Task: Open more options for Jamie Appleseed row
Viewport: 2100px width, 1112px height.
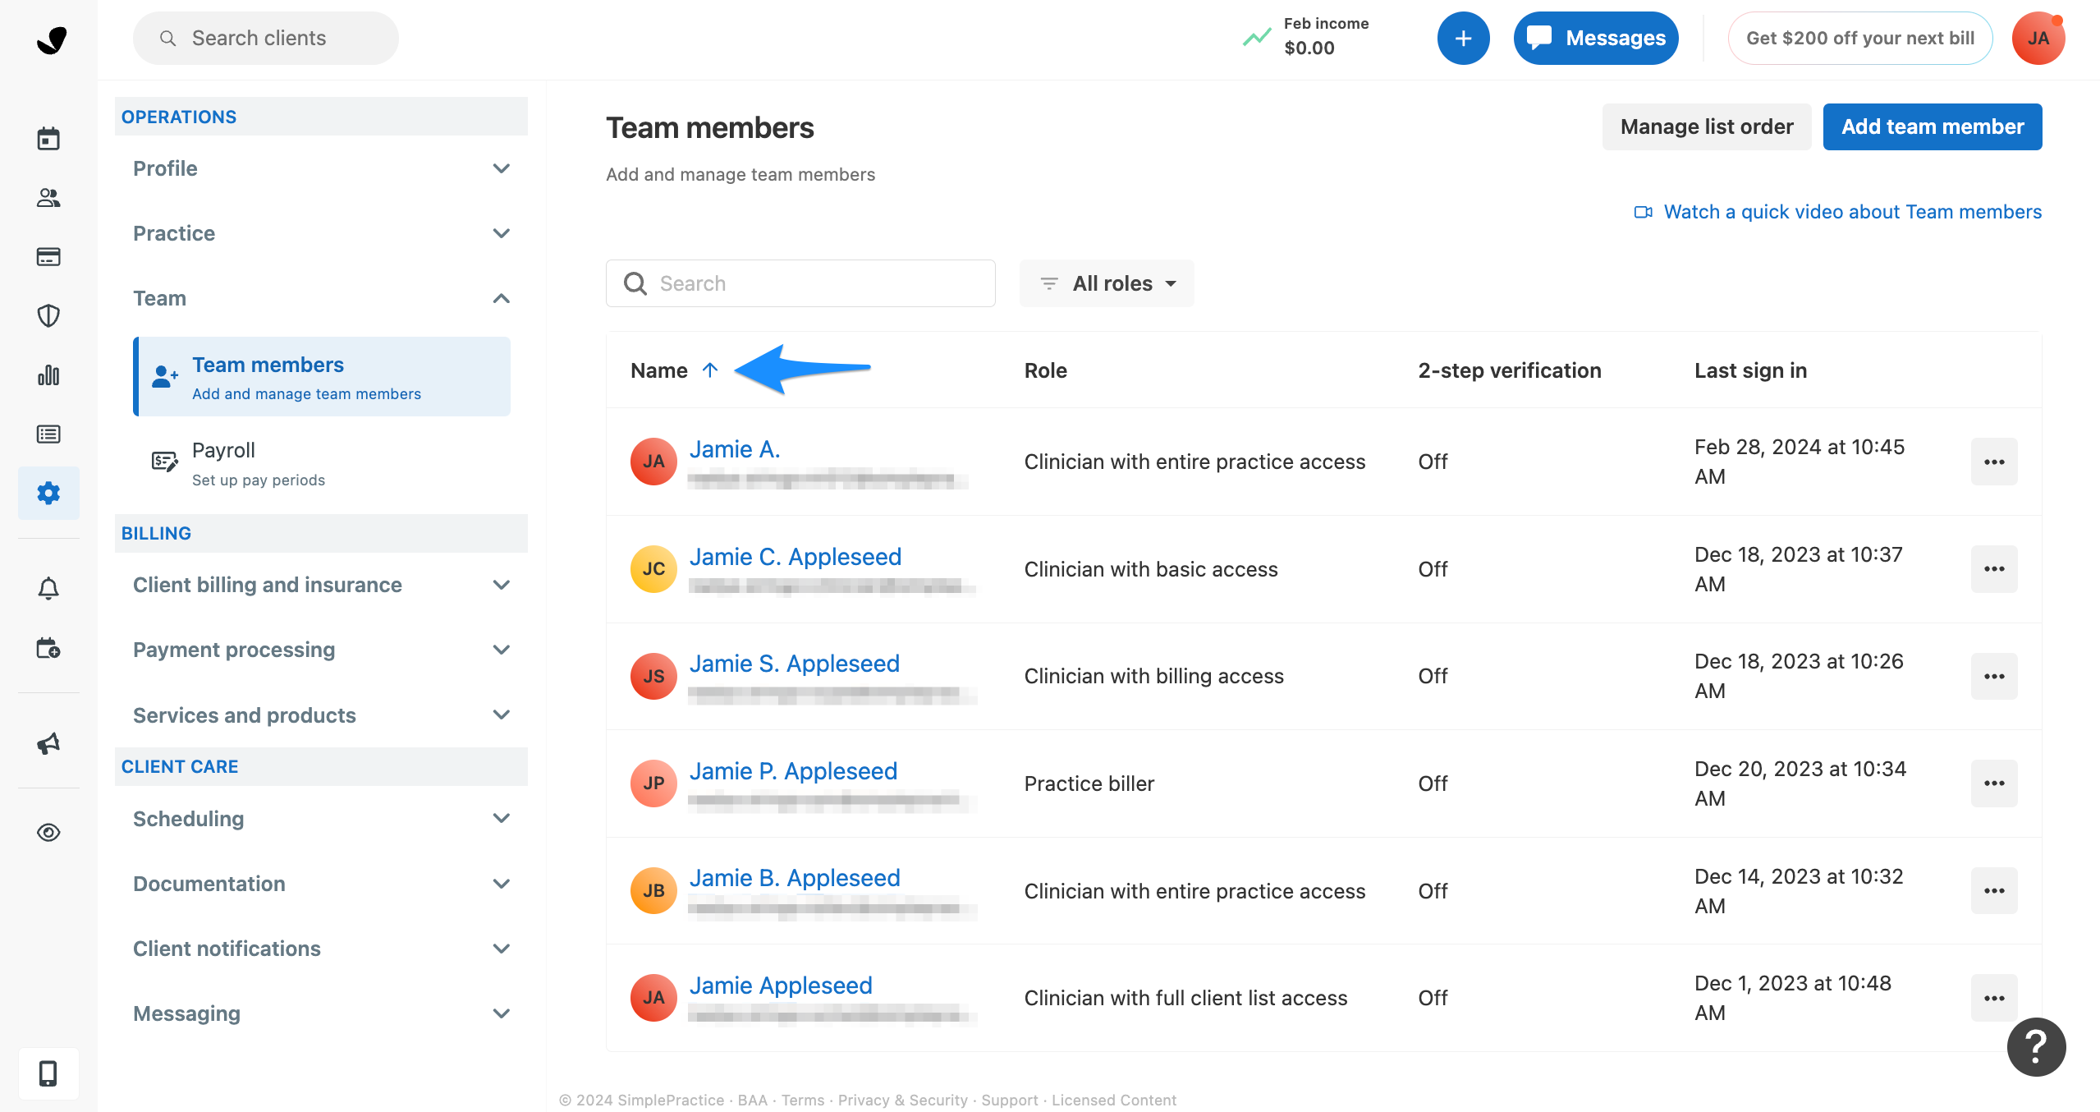Action: pos(1994,999)
